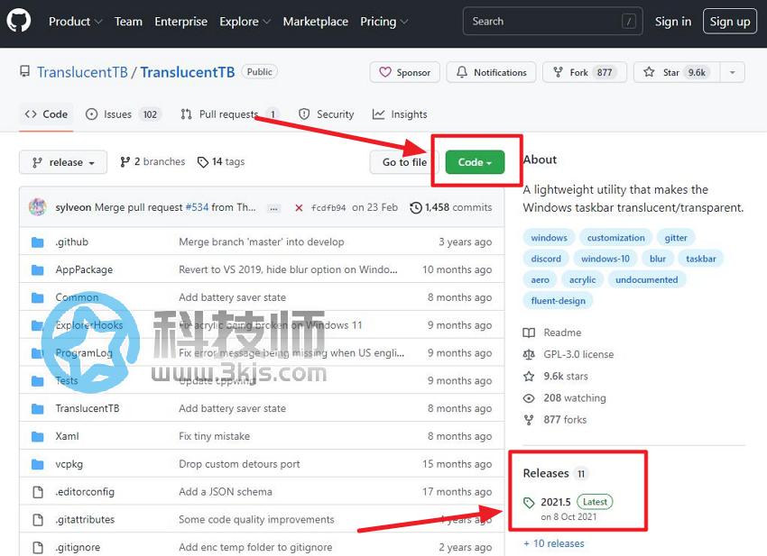This screenshot has width=767, height=556.
Task: Open the Enterprise menu item
Action: 181,22
